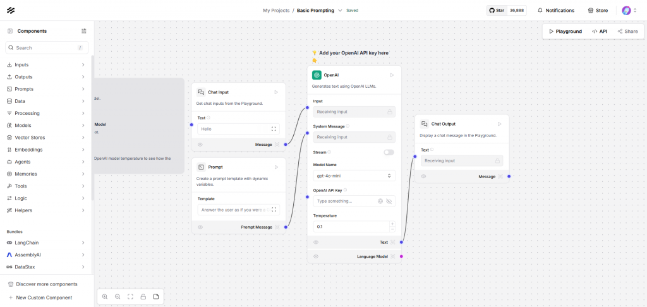Screen dimensions: 647x307
Task: Toggle the Stream switch
Action: [x=389, y=152]
